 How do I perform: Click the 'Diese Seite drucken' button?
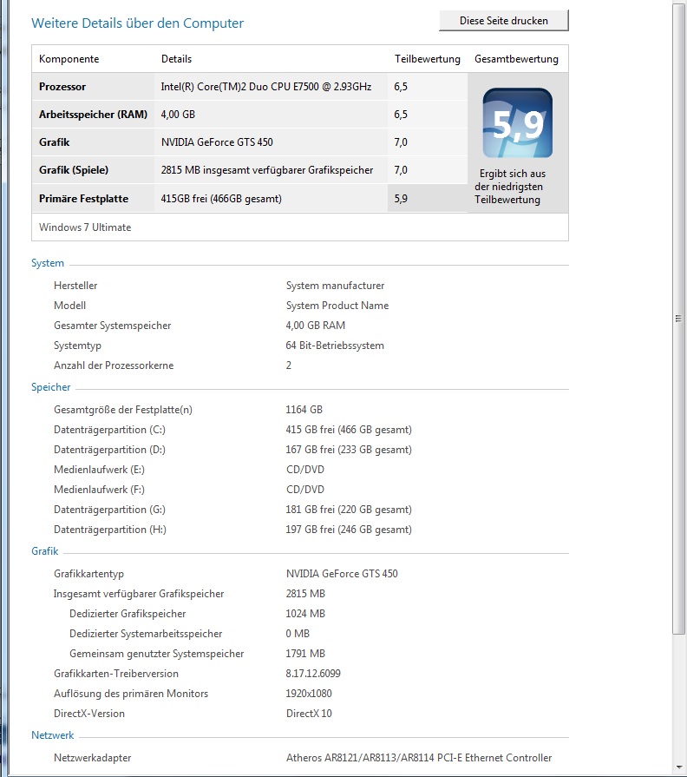point(504,21)
